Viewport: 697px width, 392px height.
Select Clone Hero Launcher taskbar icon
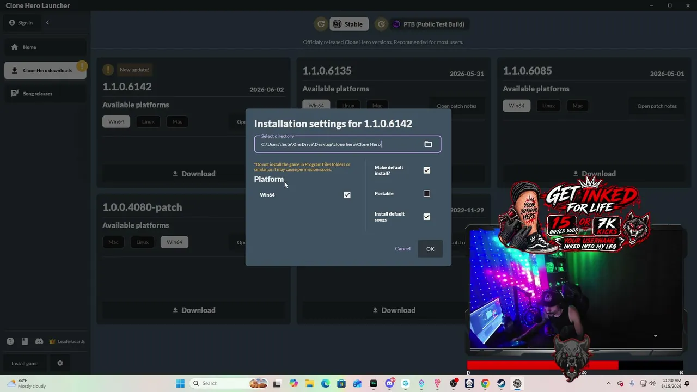[x=517, y=383]
